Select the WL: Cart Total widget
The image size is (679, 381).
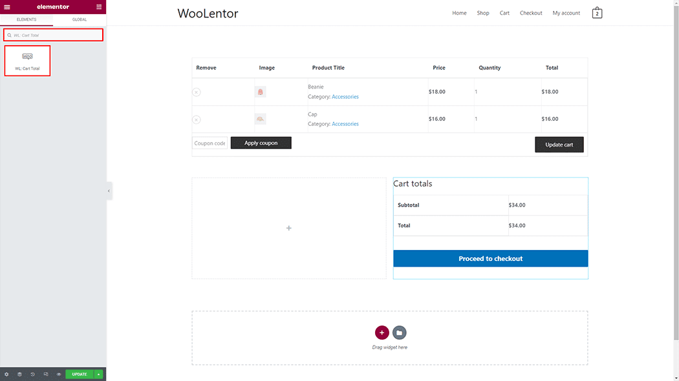coord(27,60)
